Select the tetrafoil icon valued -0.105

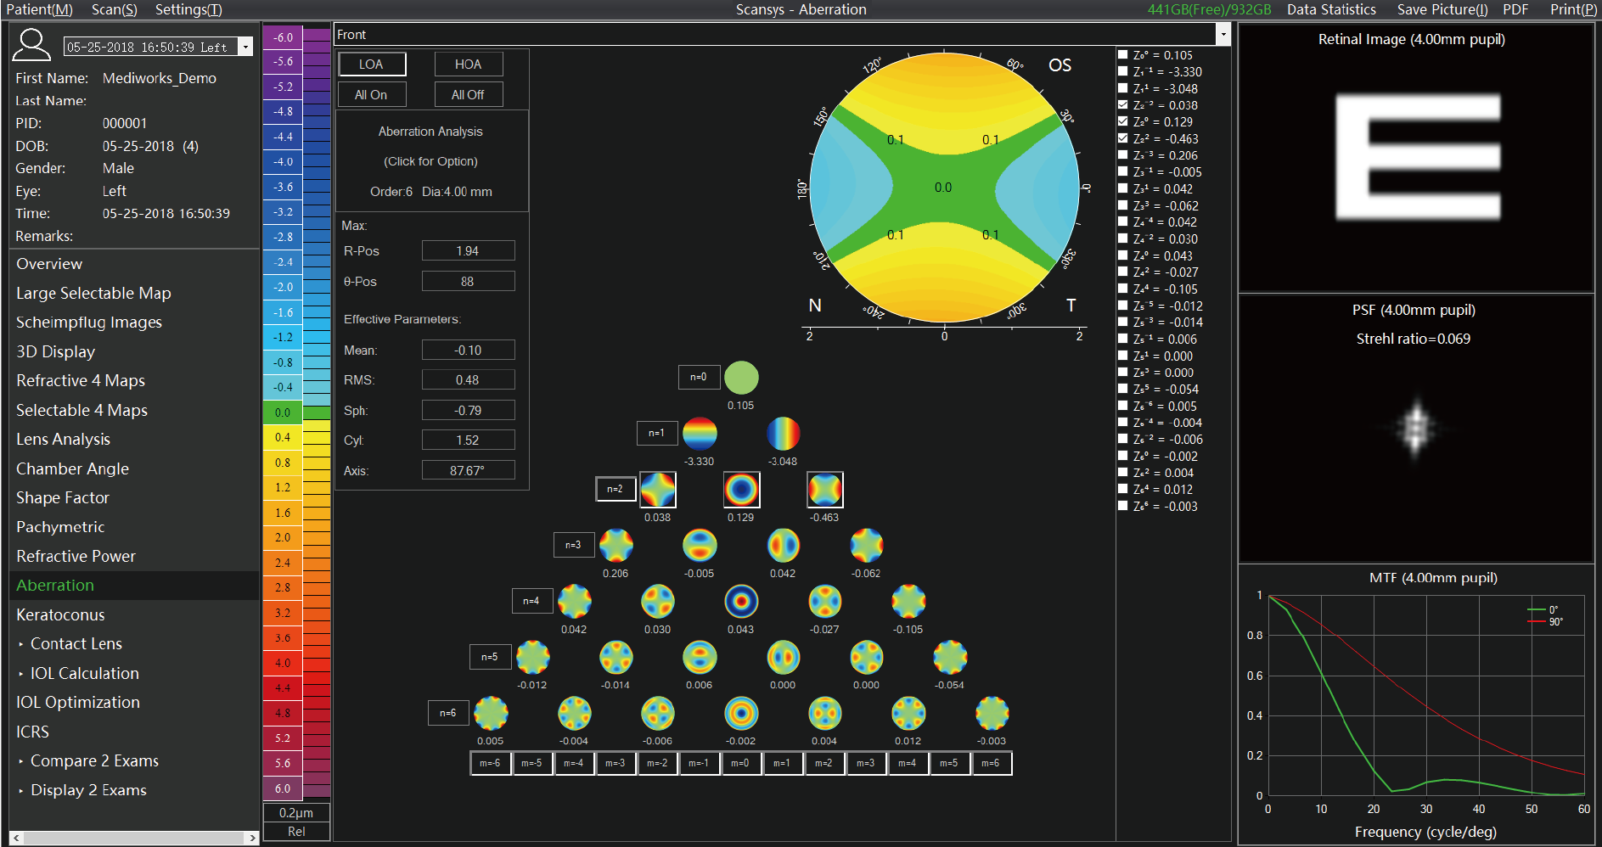908,602
